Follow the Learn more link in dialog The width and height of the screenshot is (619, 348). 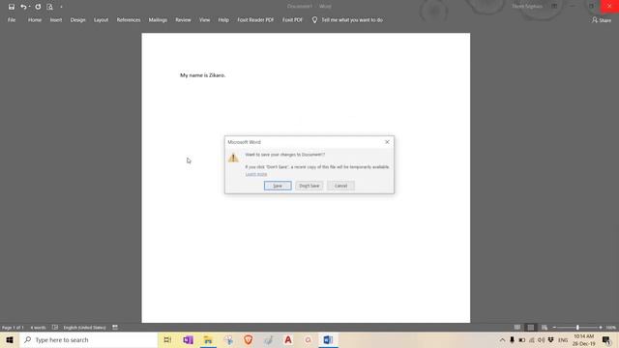pyautogui.click(x=255, y=174)
